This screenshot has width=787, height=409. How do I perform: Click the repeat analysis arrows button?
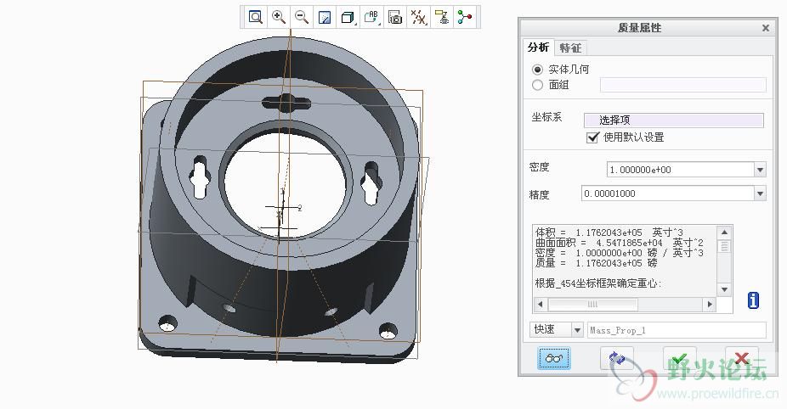click(617, 358)
